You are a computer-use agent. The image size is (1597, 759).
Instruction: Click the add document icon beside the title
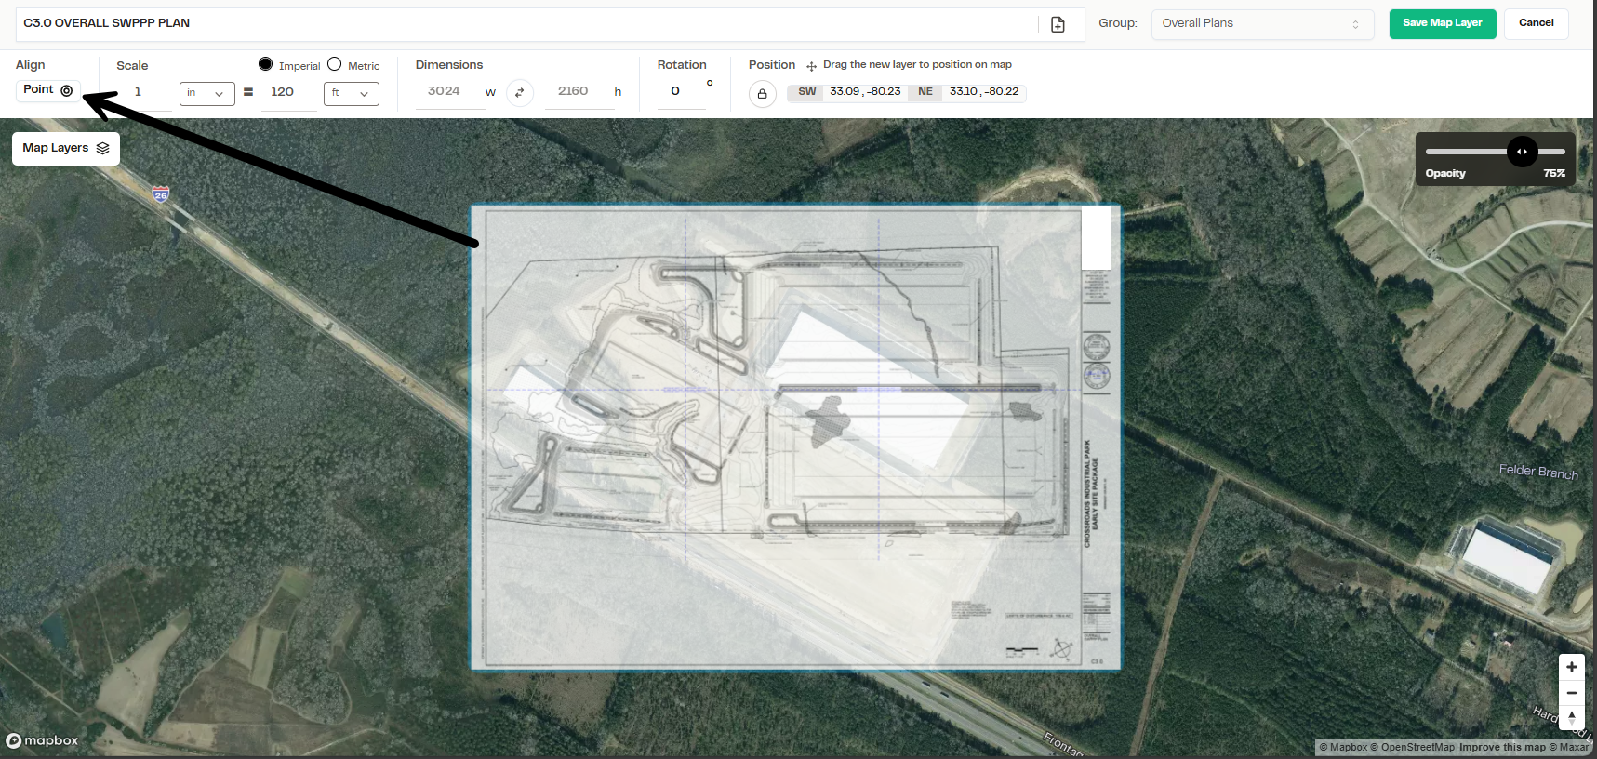click(x=1058, y=24)
